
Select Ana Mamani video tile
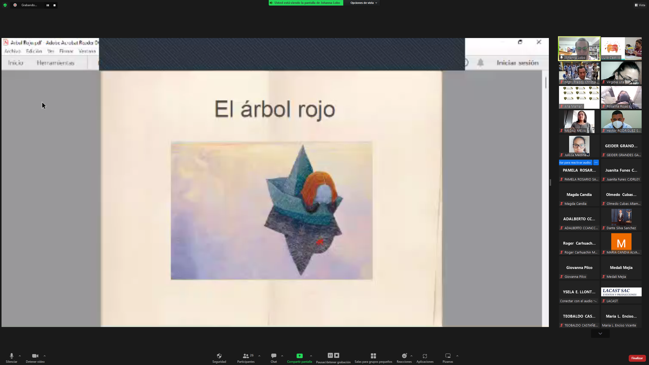(579, 97)
